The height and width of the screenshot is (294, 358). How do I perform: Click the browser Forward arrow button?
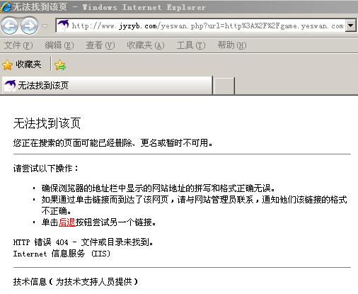pos(30,26)
